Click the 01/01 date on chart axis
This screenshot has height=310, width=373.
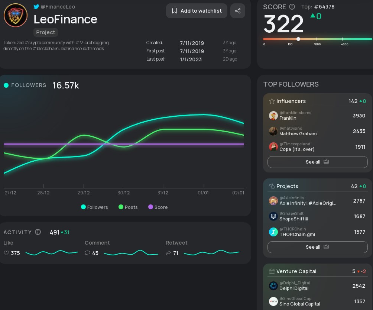[x=203, y=193]
